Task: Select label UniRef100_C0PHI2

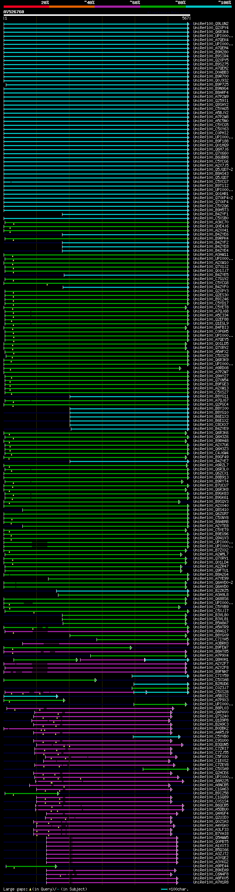Action: click(211, 133)
